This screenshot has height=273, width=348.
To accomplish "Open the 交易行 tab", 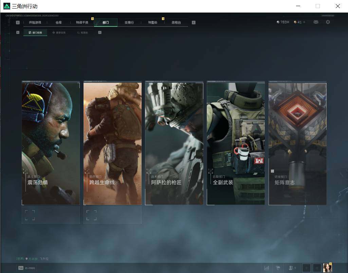I will pyautogui.click(x=129, y=22).
